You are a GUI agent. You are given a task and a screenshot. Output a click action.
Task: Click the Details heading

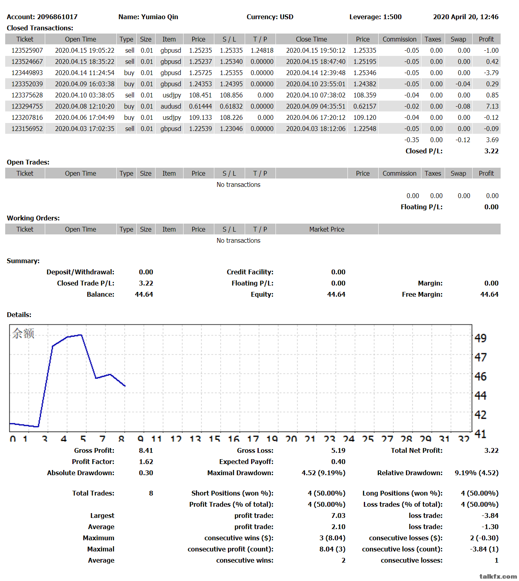click(x=19, y=315)
